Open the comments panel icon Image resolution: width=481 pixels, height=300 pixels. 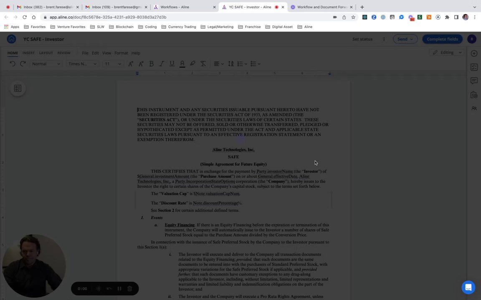coord(474,81)
